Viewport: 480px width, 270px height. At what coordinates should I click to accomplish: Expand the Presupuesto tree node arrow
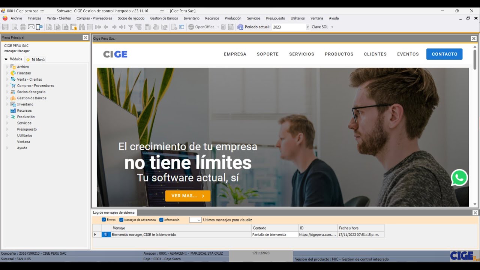coord(7,129)
